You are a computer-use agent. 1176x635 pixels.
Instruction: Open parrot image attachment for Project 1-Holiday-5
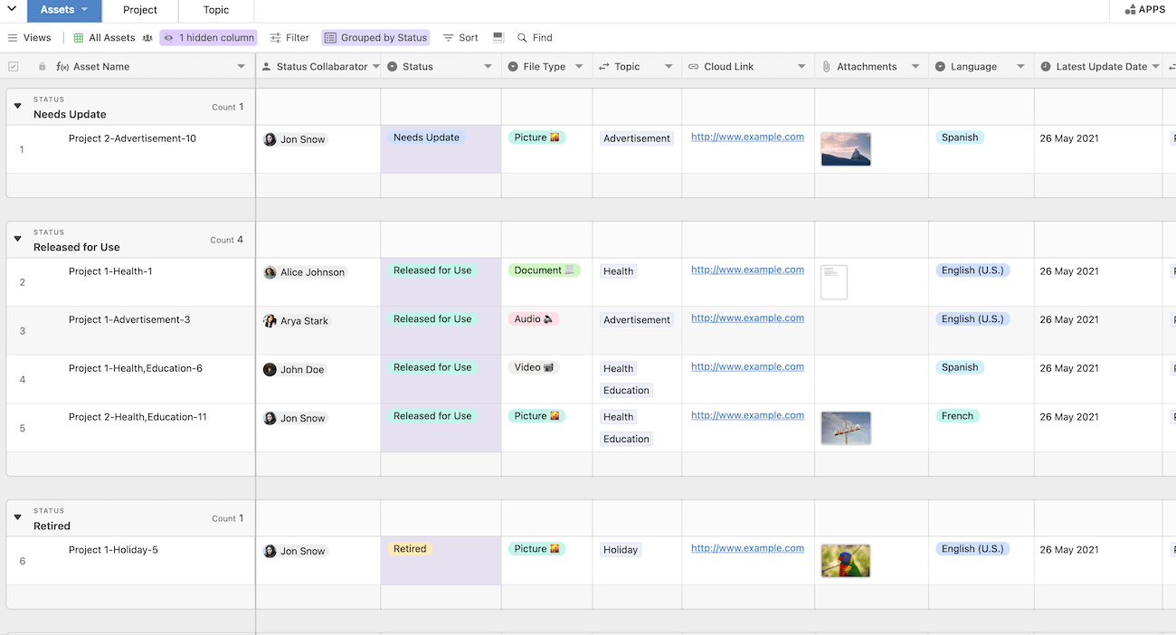point(846,561)
